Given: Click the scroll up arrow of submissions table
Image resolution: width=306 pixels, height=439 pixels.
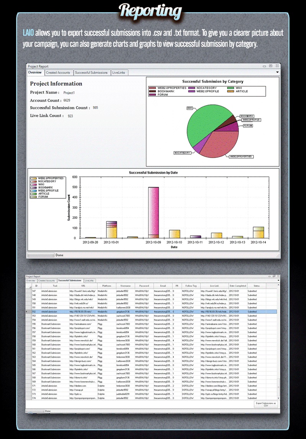Looking at the screenshot, I should point(278,285).
